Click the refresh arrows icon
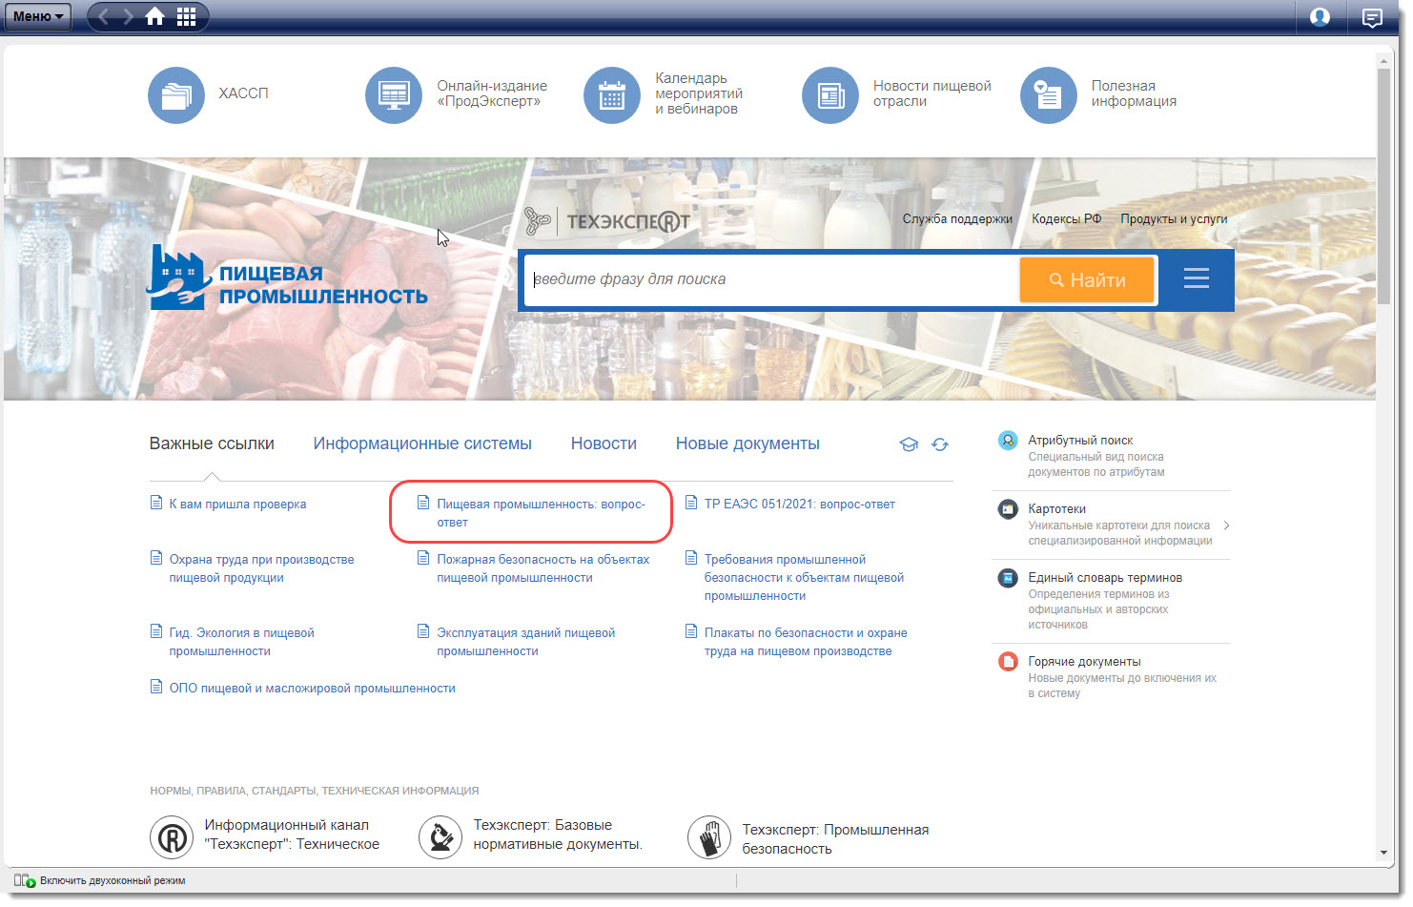The image size is (1413, 907). [940, 444]
